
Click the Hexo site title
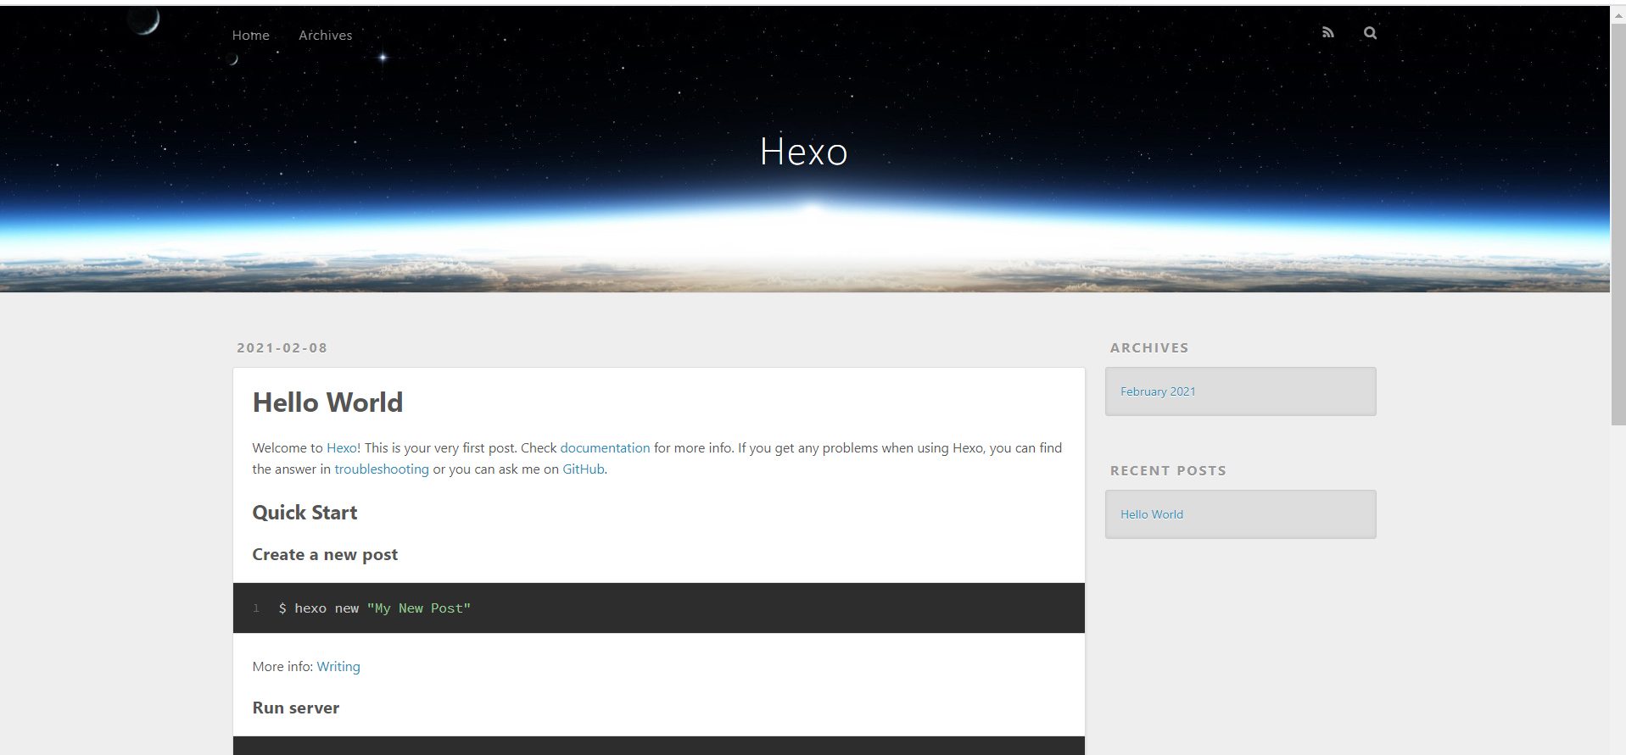pos(803,152)
